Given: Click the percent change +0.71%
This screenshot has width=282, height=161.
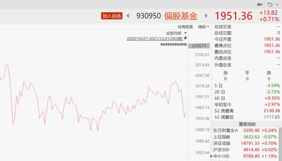Looking at the screenshot, I should pos(269,19).
